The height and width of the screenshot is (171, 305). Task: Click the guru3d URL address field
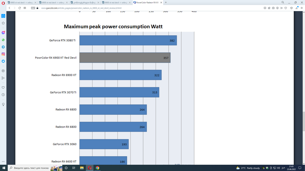coord(81,8)
